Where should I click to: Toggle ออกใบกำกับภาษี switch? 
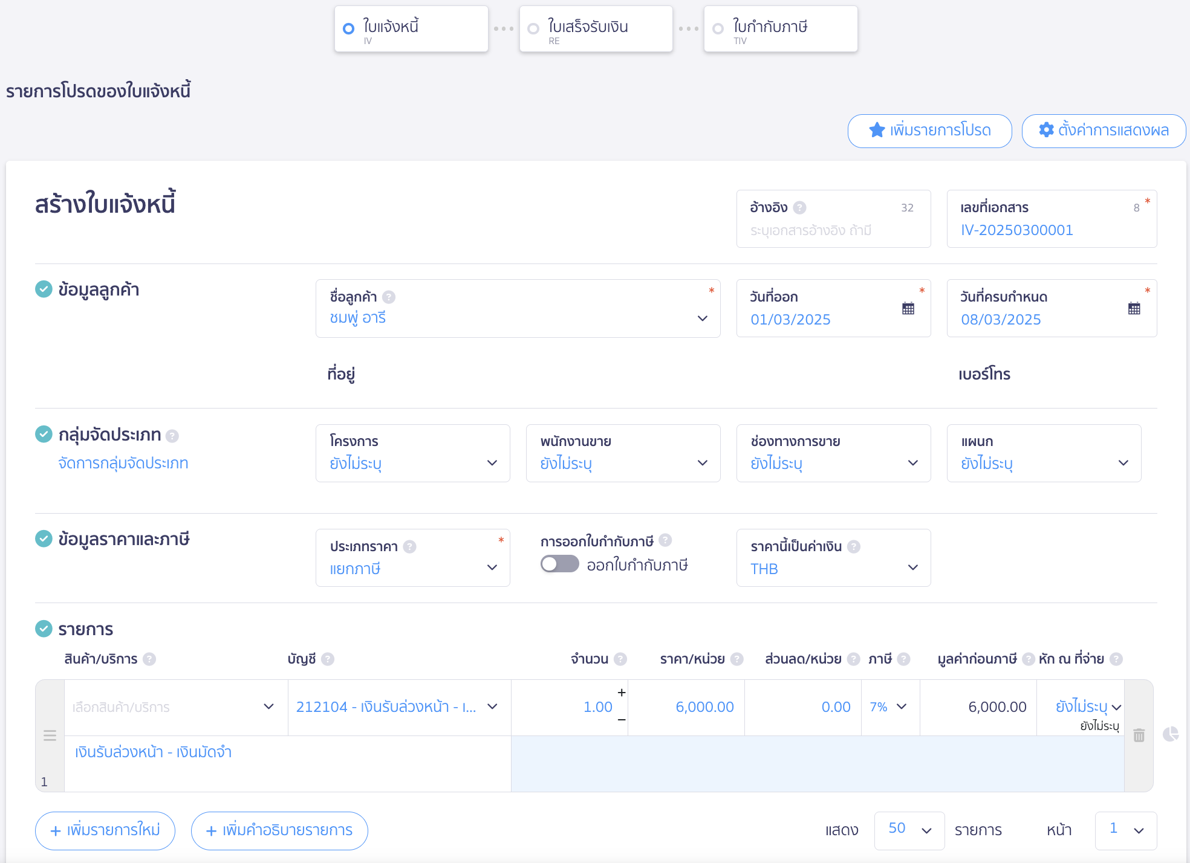[x=559, y=564]
